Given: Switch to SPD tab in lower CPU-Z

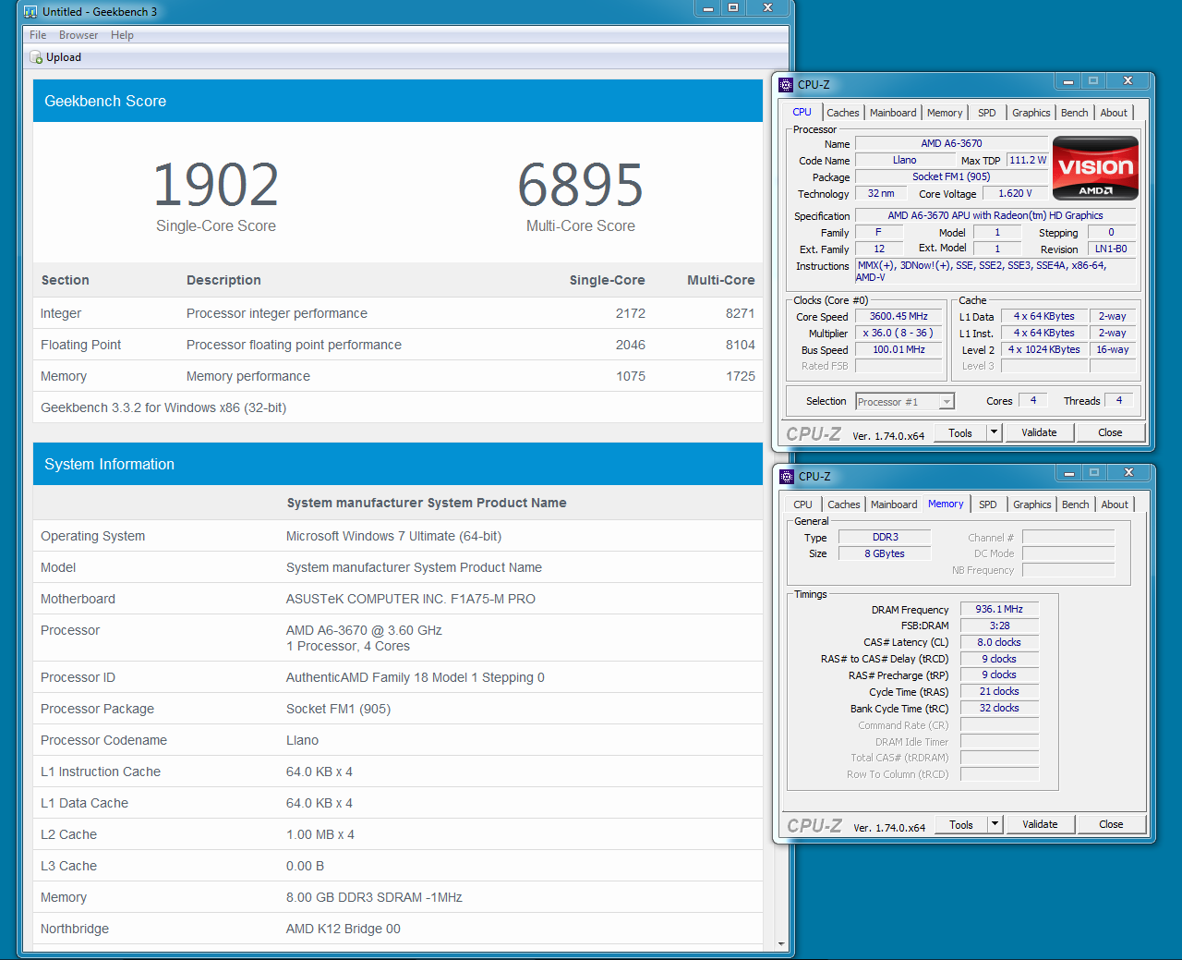Looking at the screenshot, I should [x=988, y=504].
